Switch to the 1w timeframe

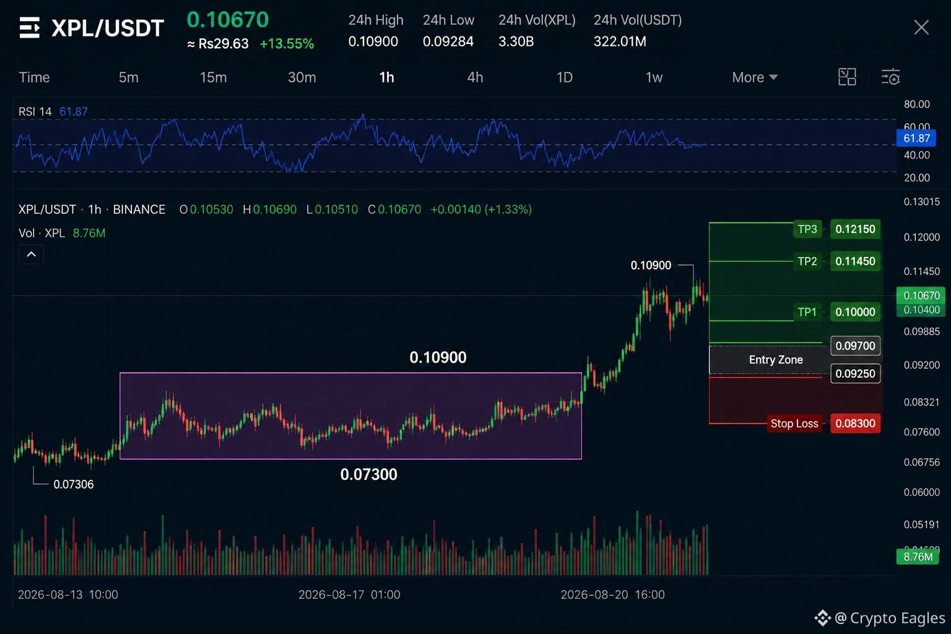654,77
